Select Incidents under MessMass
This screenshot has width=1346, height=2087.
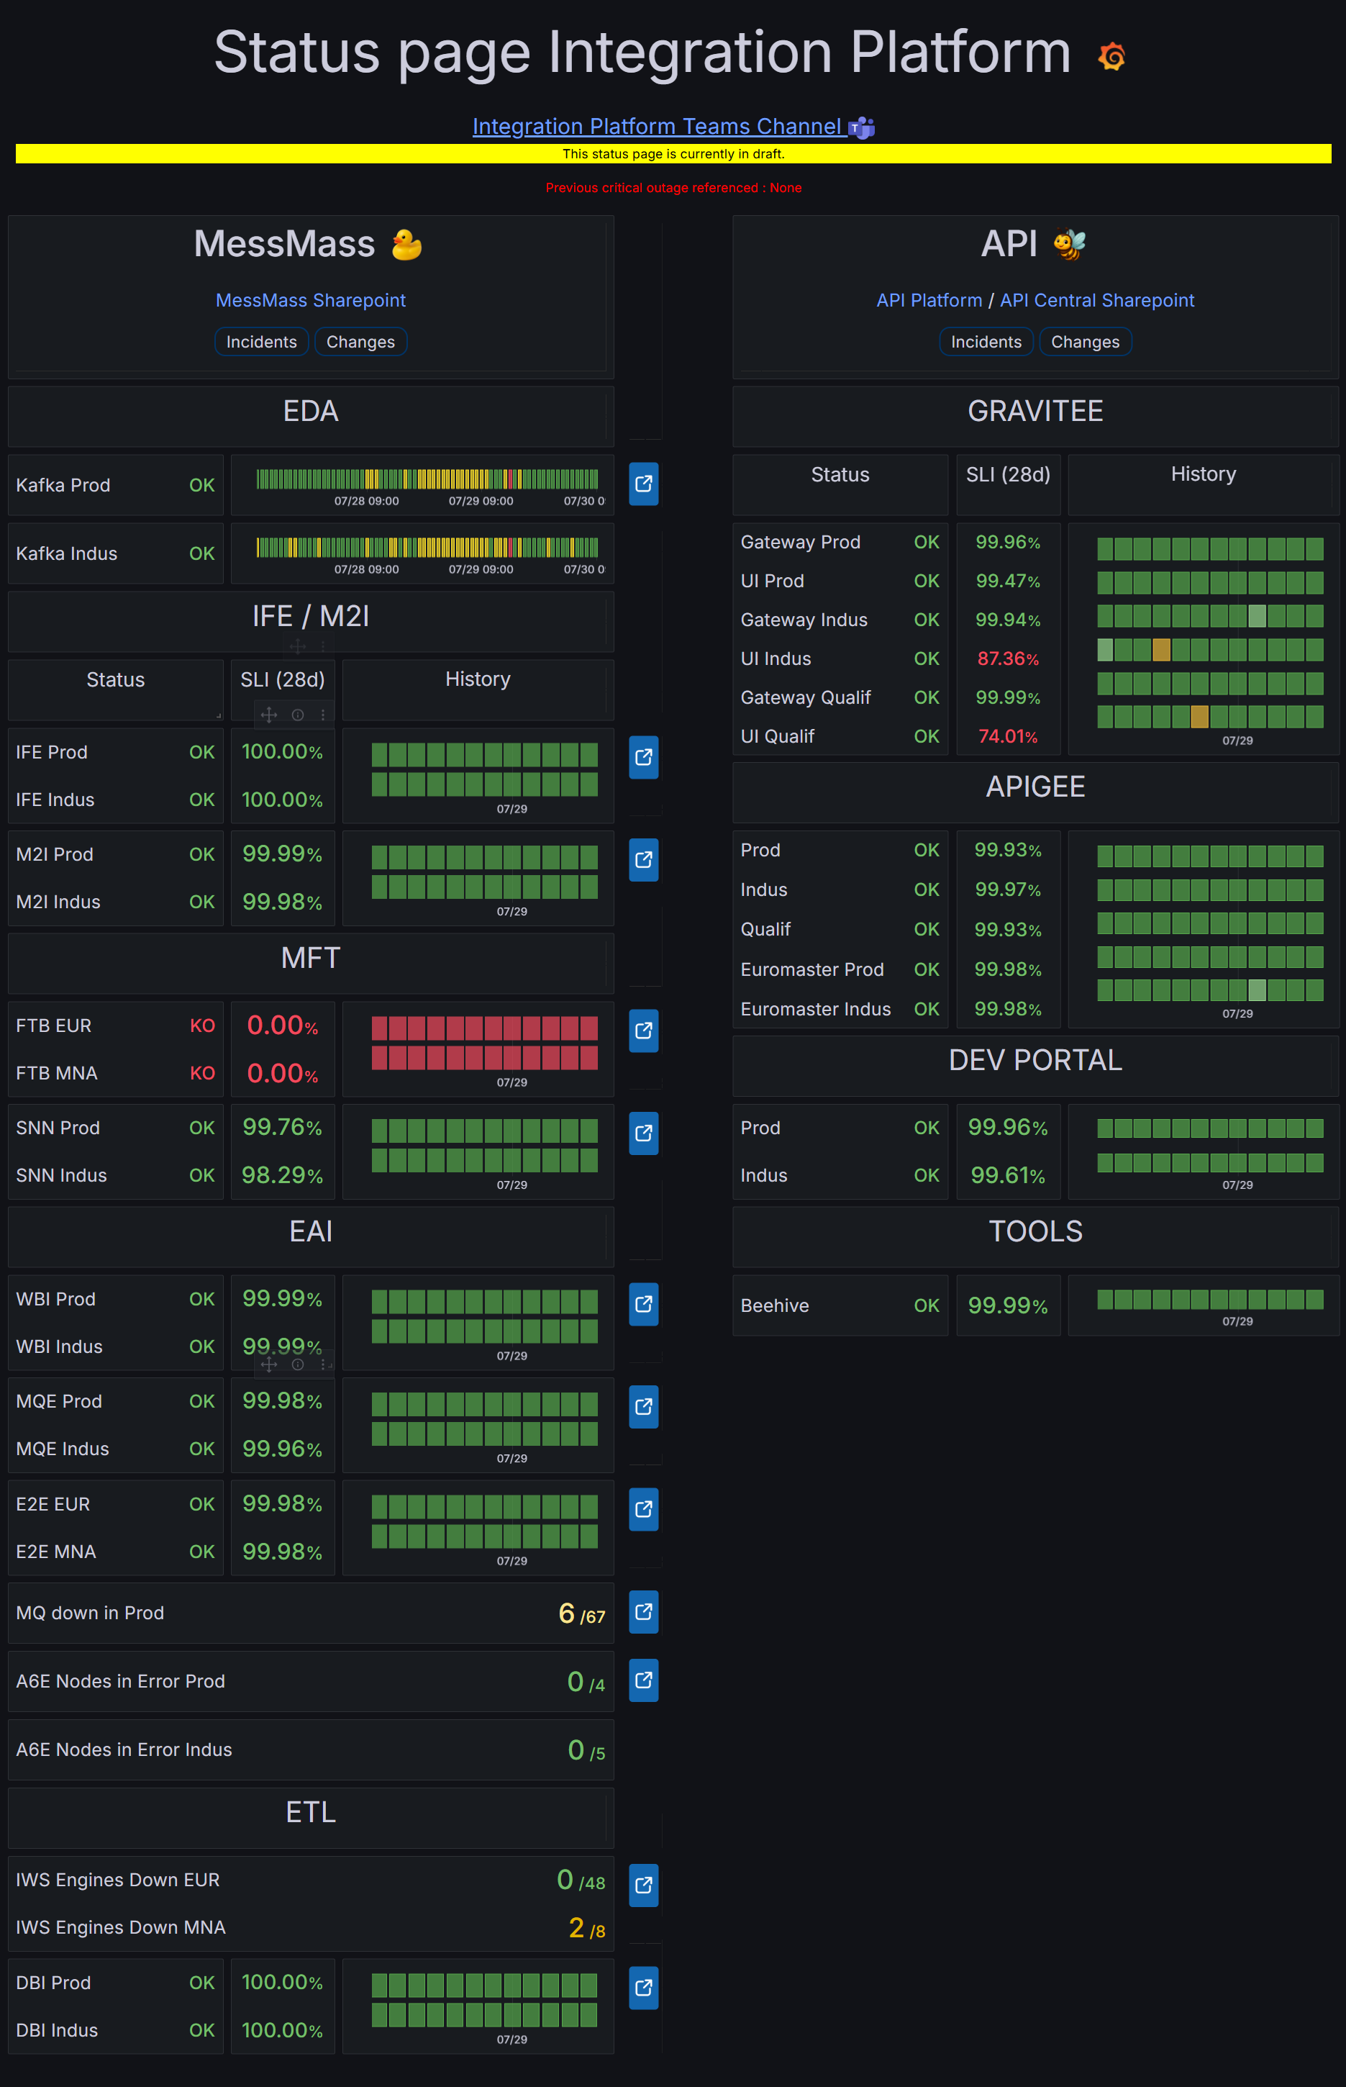click(261, 342)
